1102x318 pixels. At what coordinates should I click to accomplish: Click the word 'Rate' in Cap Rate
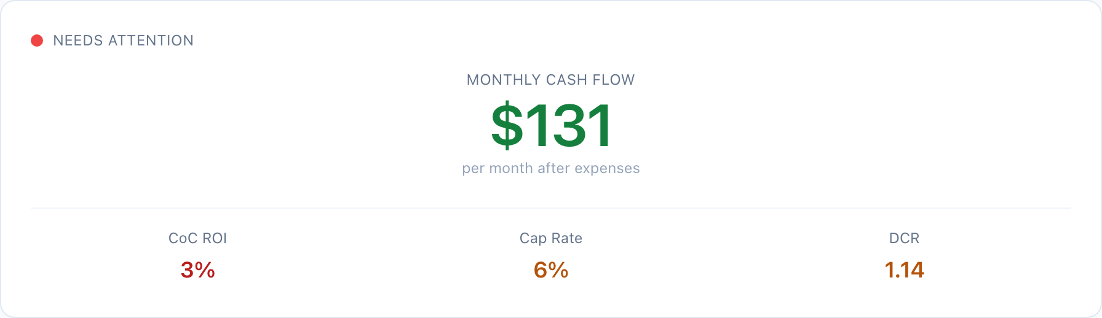click(x=567, y=238)
